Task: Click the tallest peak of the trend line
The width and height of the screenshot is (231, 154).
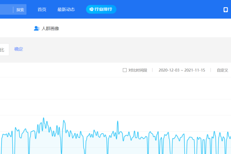Action: pos(44,118)
